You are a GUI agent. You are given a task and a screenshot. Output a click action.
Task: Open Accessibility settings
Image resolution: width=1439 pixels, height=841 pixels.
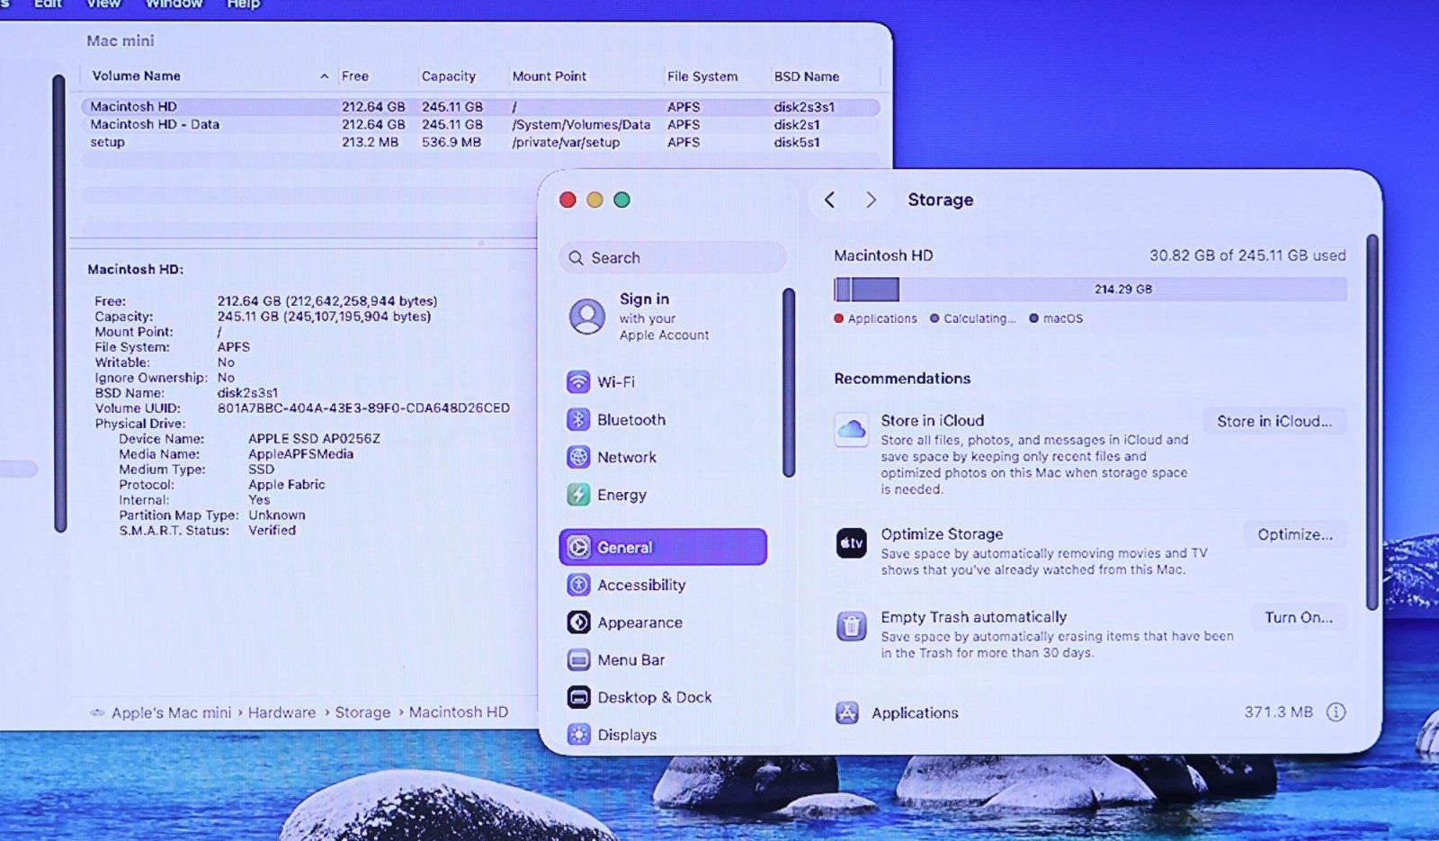pos(640,586)
